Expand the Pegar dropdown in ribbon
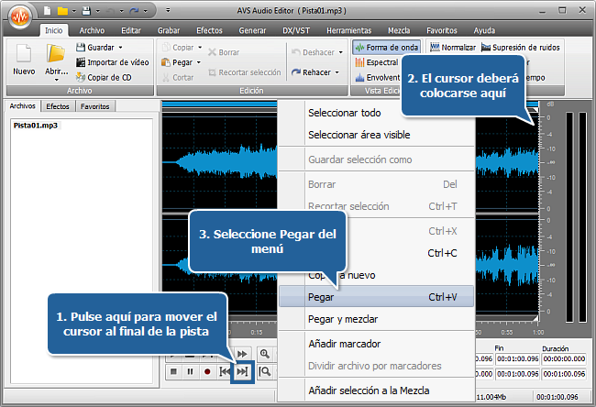Image resolution: width=596 pixels, height=407 pixels. point(198,62)
